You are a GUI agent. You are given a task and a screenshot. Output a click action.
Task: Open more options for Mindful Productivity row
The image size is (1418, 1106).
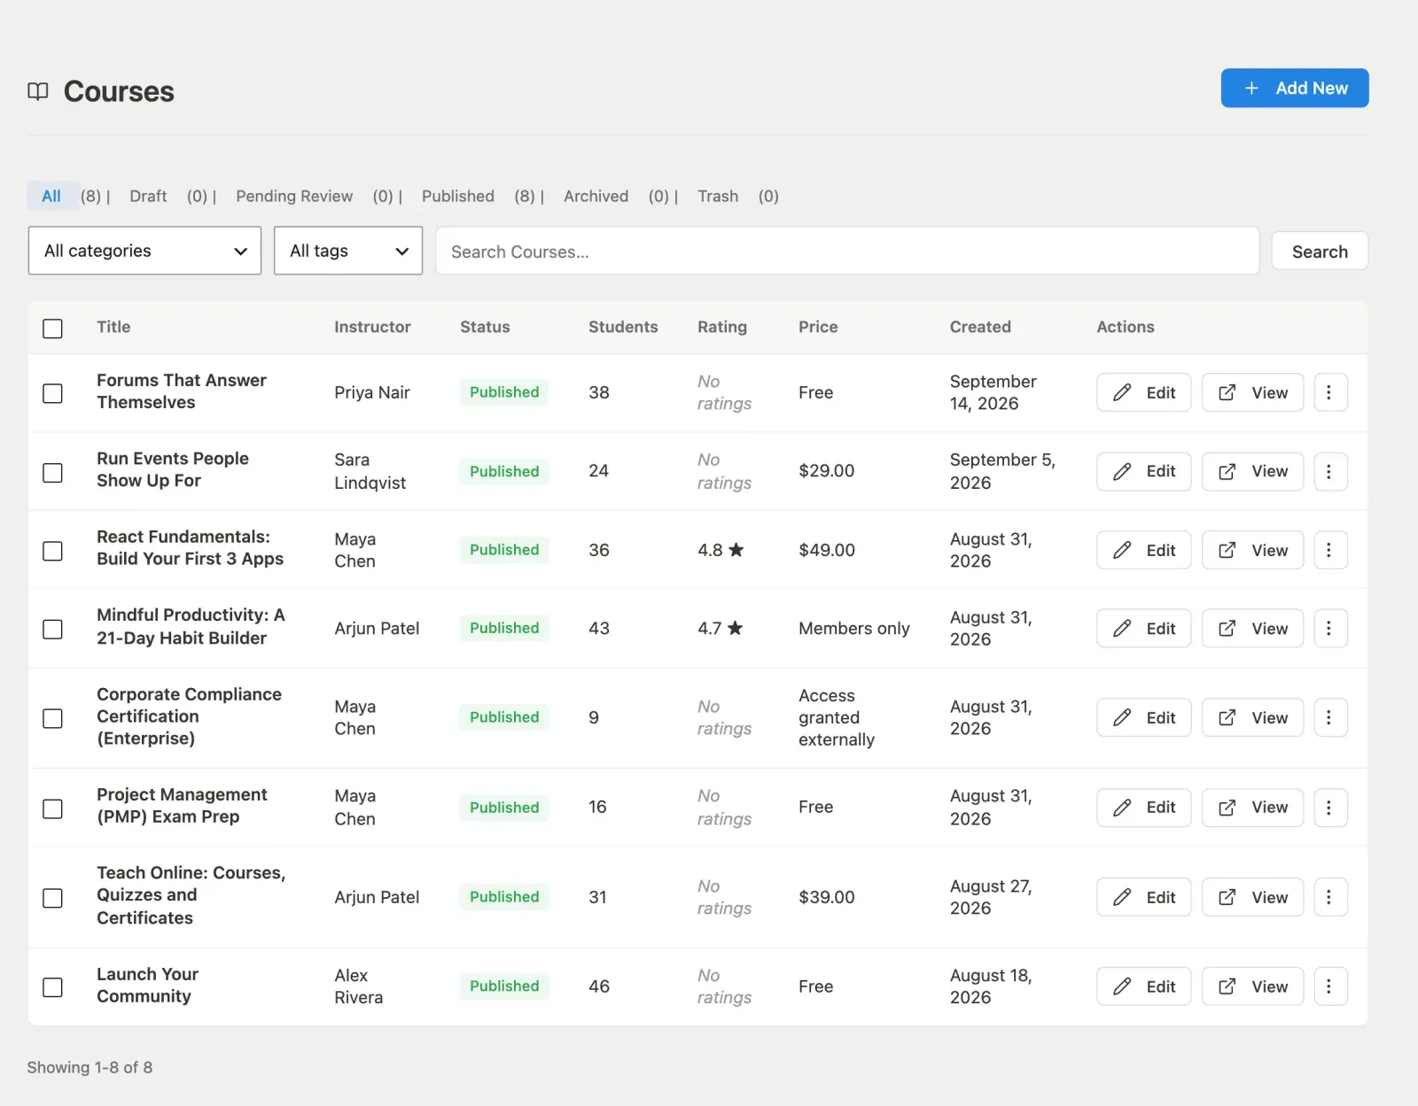click(1329, 628)
